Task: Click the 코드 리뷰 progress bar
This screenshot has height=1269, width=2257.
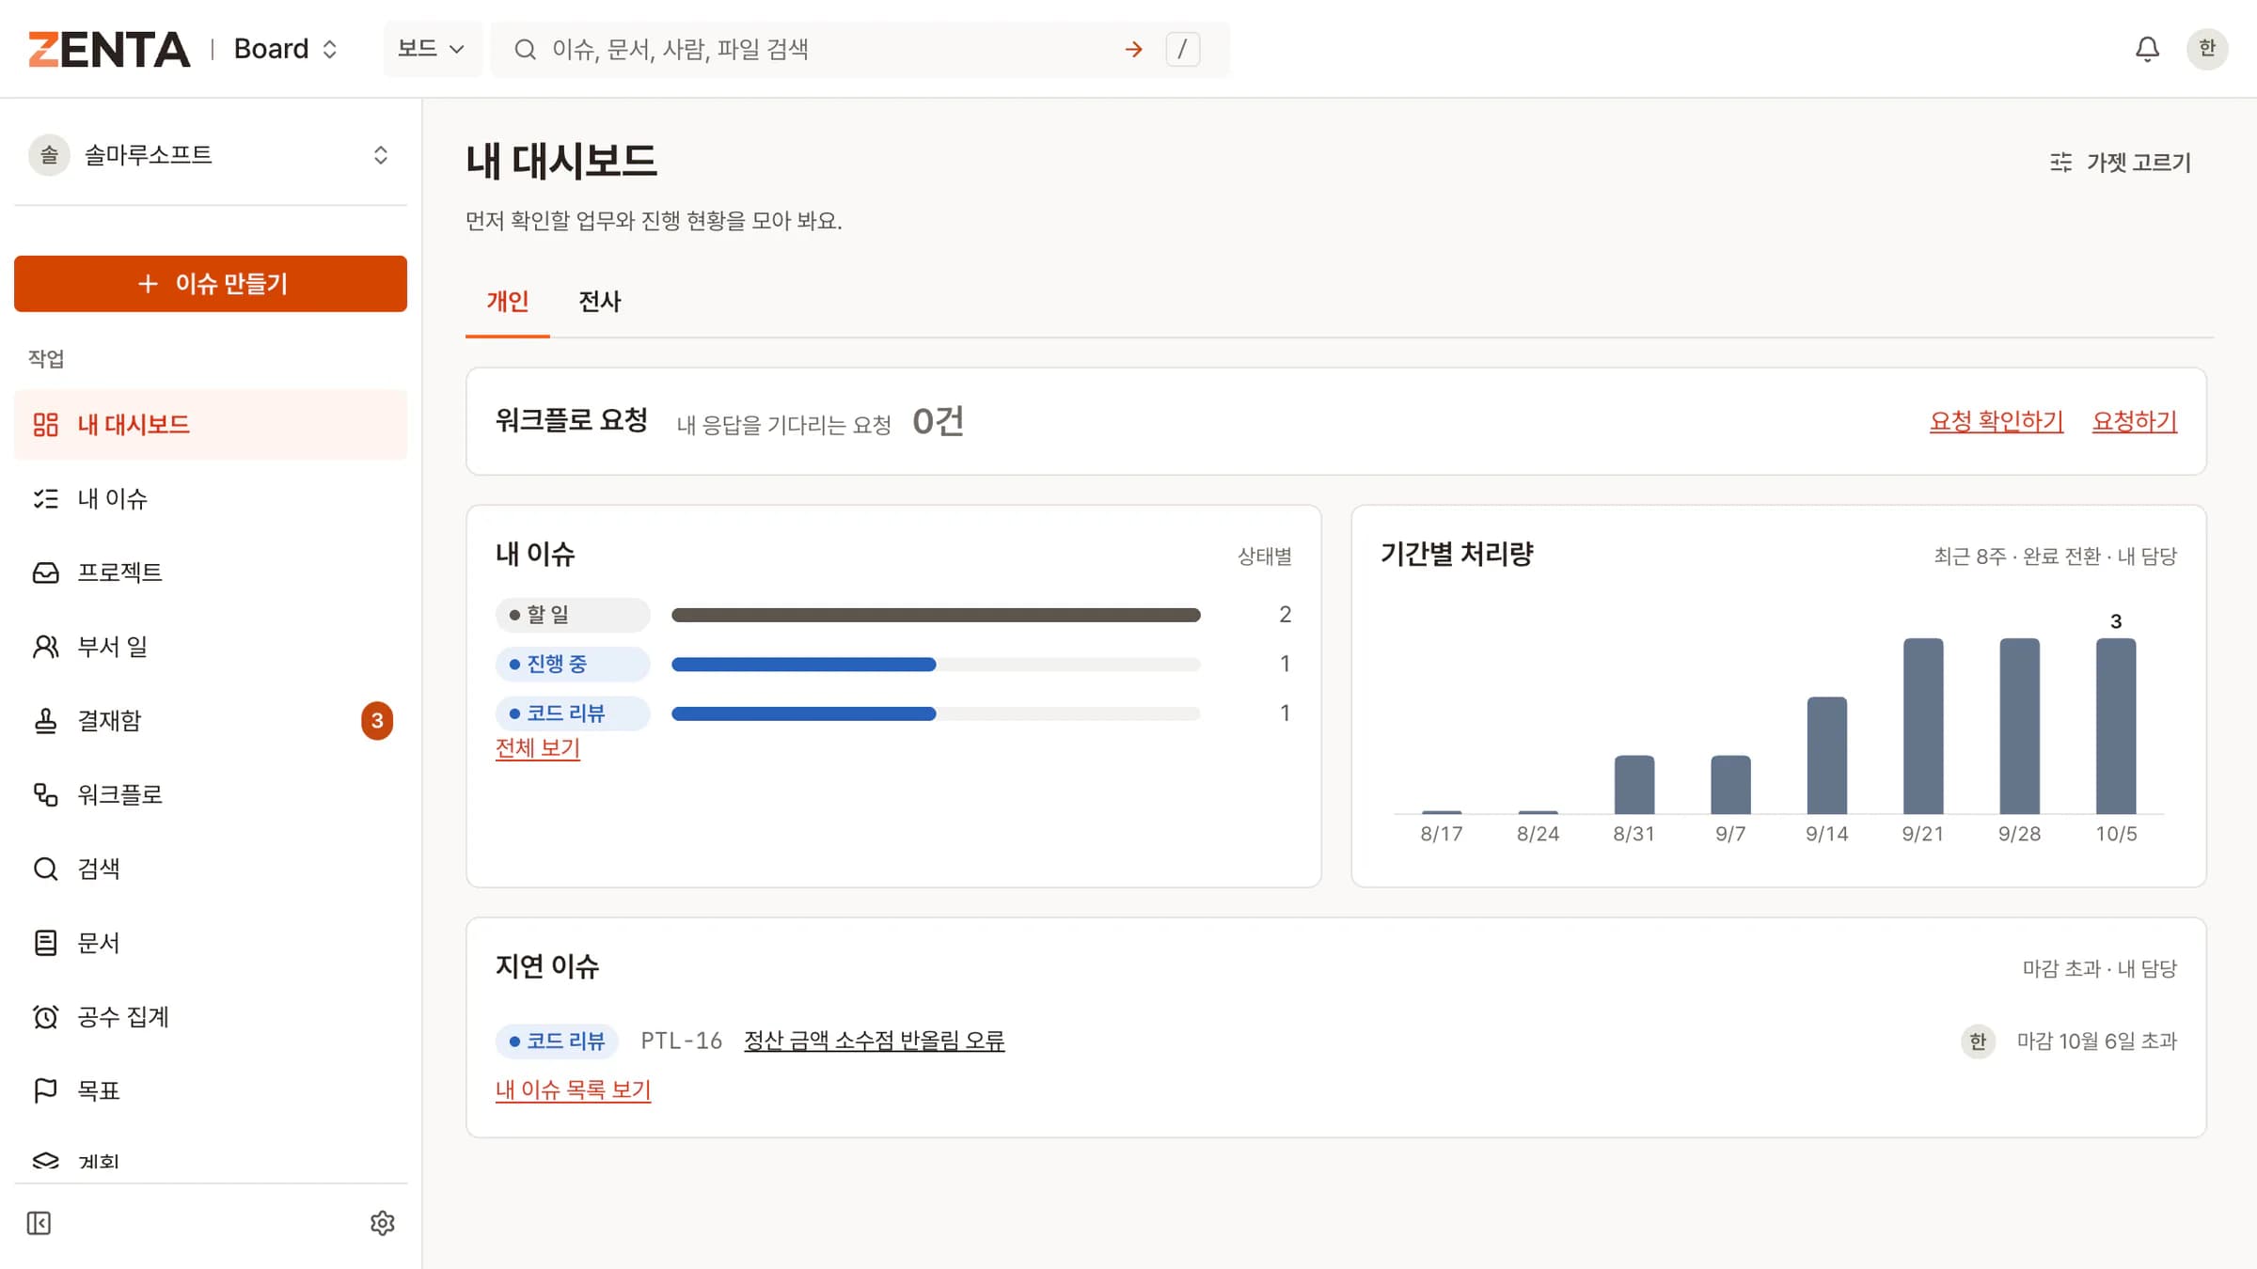Action: pos(936,713)
